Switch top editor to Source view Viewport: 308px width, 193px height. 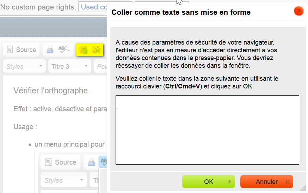coord(21,50)
